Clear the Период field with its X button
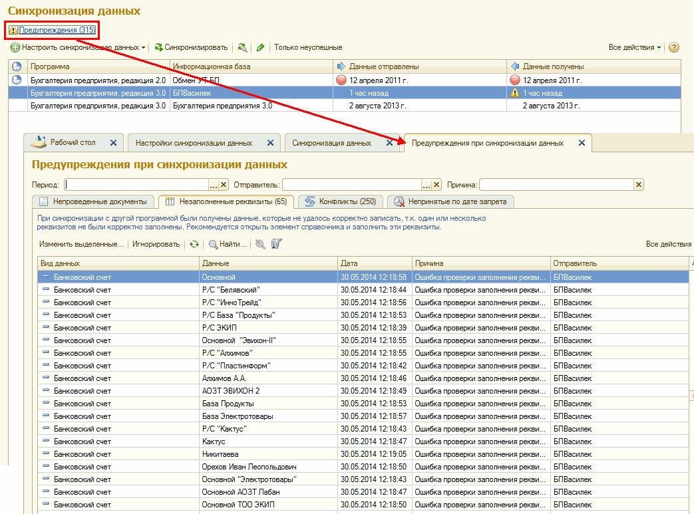 coord(224,185)
